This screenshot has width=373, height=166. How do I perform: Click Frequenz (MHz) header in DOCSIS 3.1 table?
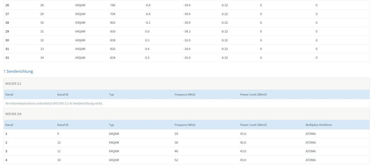coord(185,95)
